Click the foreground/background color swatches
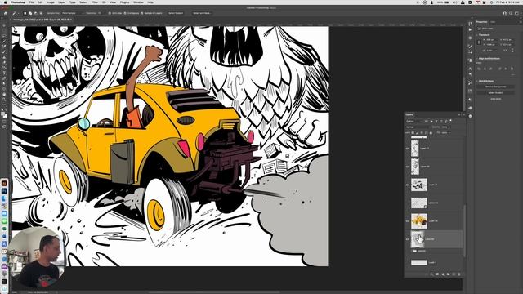The height and width of the screenshot is (294, 523). click(4, 115)
